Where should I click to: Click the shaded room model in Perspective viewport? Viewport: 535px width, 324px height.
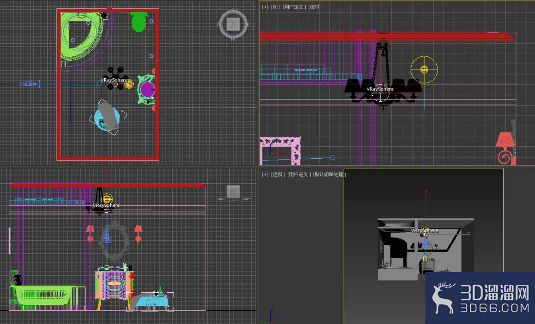425,250
